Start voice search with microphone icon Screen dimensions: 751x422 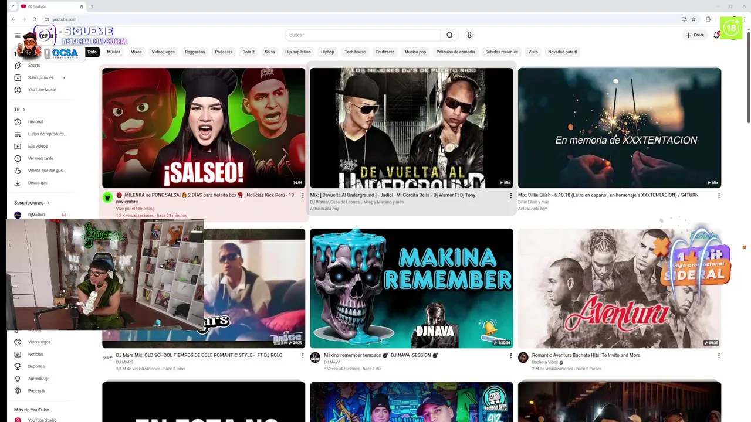469,35
